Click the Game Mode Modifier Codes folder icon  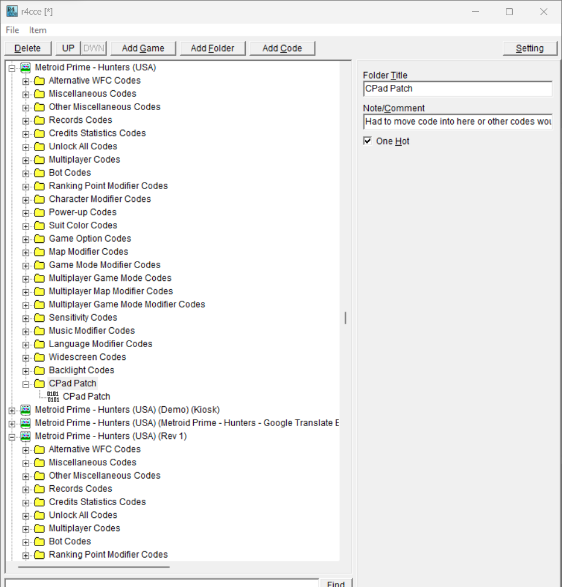click(x=39, y=265)
